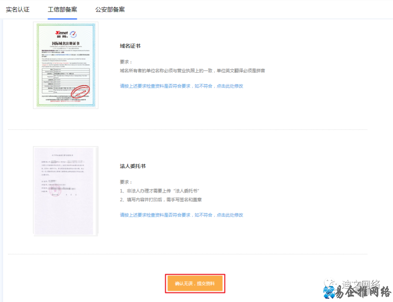393x302 pixels.
Task: Click the 域名证书 section heading
Action: tap(129, 46)
